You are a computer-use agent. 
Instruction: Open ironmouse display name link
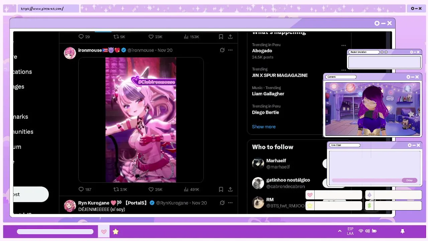90,50
